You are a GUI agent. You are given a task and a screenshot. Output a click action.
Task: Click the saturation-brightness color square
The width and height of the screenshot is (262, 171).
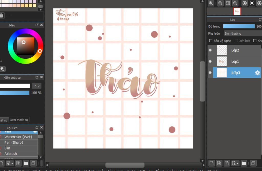coord(25,46)
